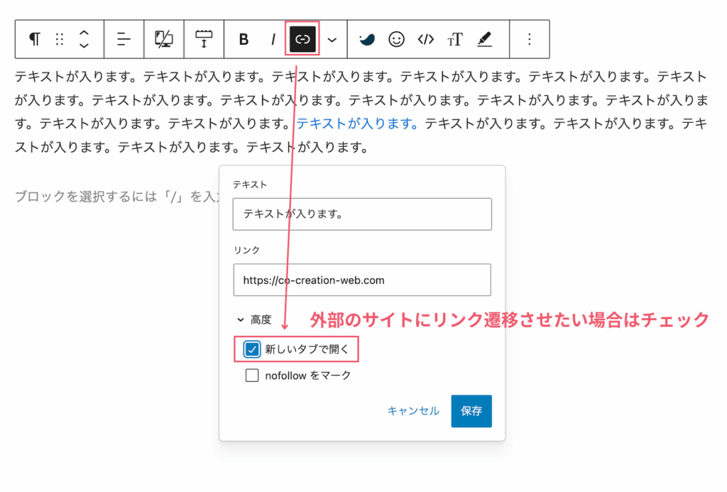Screen dimensions: 727x492
Task: Open the font size tT icon
Action: tap(455, 40)
